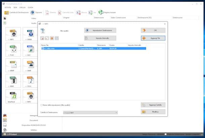Click the orange play icon in dialog
Viewport: 205px width, 138px height.
tap(52, 38)
